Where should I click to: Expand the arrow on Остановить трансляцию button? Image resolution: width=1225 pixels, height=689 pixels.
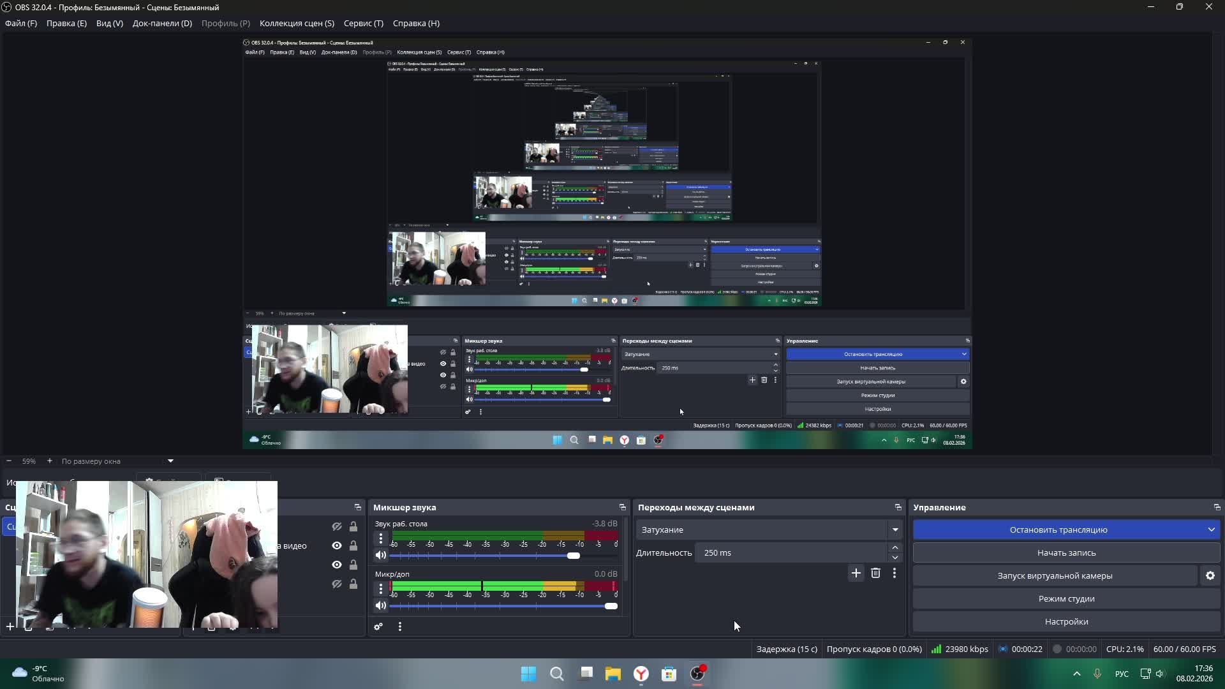(1210, 530)
